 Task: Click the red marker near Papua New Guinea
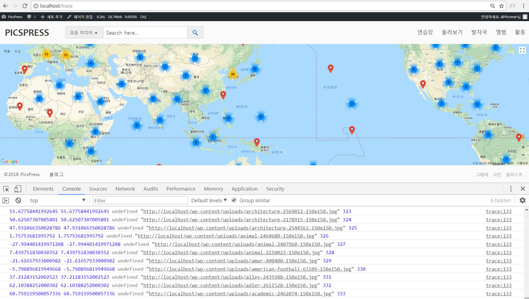(x=257, y=142)
